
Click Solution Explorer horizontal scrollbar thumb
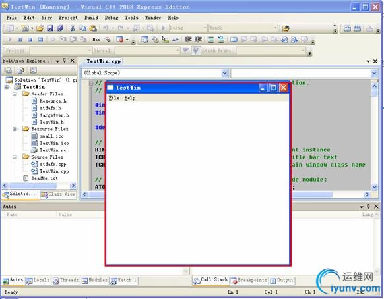33,186
